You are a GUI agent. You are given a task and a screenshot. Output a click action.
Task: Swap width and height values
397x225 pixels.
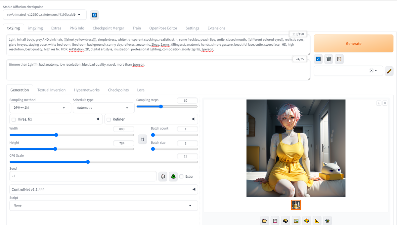pos(143,139)
